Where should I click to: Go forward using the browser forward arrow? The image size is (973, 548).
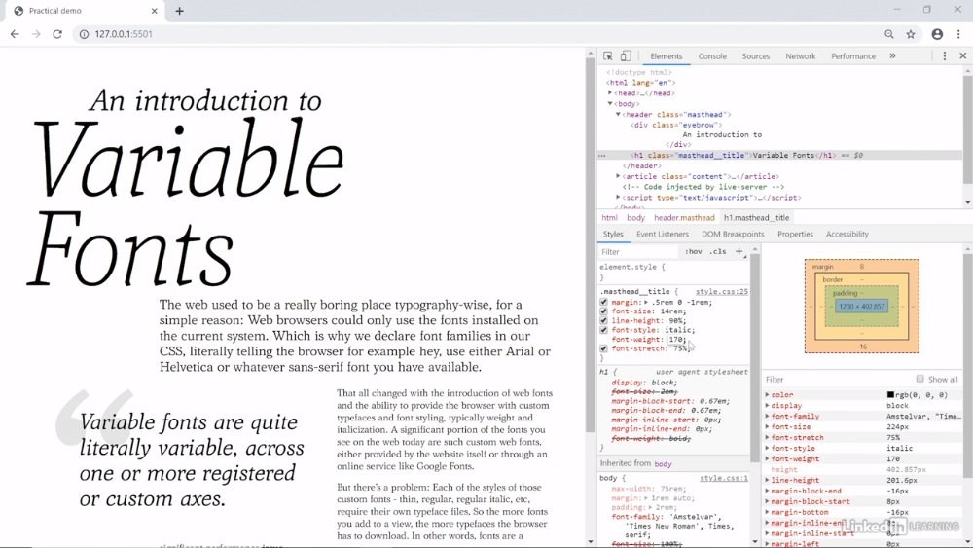point(36,34)
